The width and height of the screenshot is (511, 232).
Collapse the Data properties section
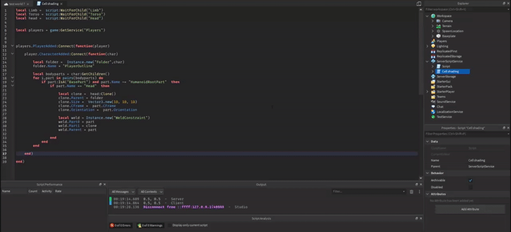point(428,142)
